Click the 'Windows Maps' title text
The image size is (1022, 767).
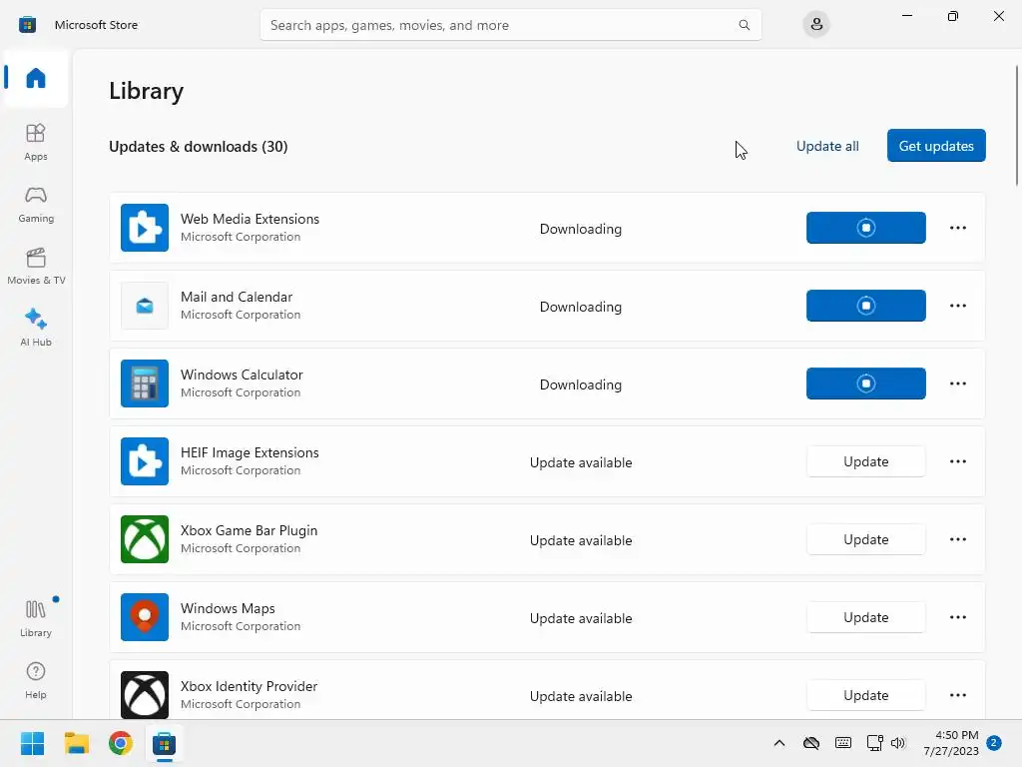click(228, 608)
